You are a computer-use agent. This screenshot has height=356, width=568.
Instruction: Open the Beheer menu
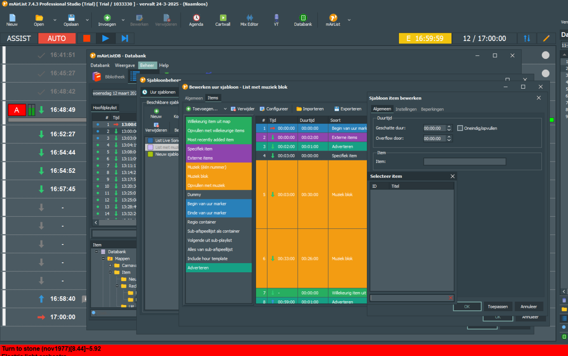pyautogui.click(x=147, y=65)
